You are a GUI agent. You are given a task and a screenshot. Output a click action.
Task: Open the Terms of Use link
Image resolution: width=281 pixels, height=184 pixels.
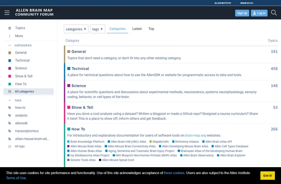(16, 178)
